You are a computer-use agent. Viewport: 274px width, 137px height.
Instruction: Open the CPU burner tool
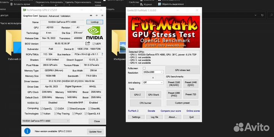click(145, 103)
